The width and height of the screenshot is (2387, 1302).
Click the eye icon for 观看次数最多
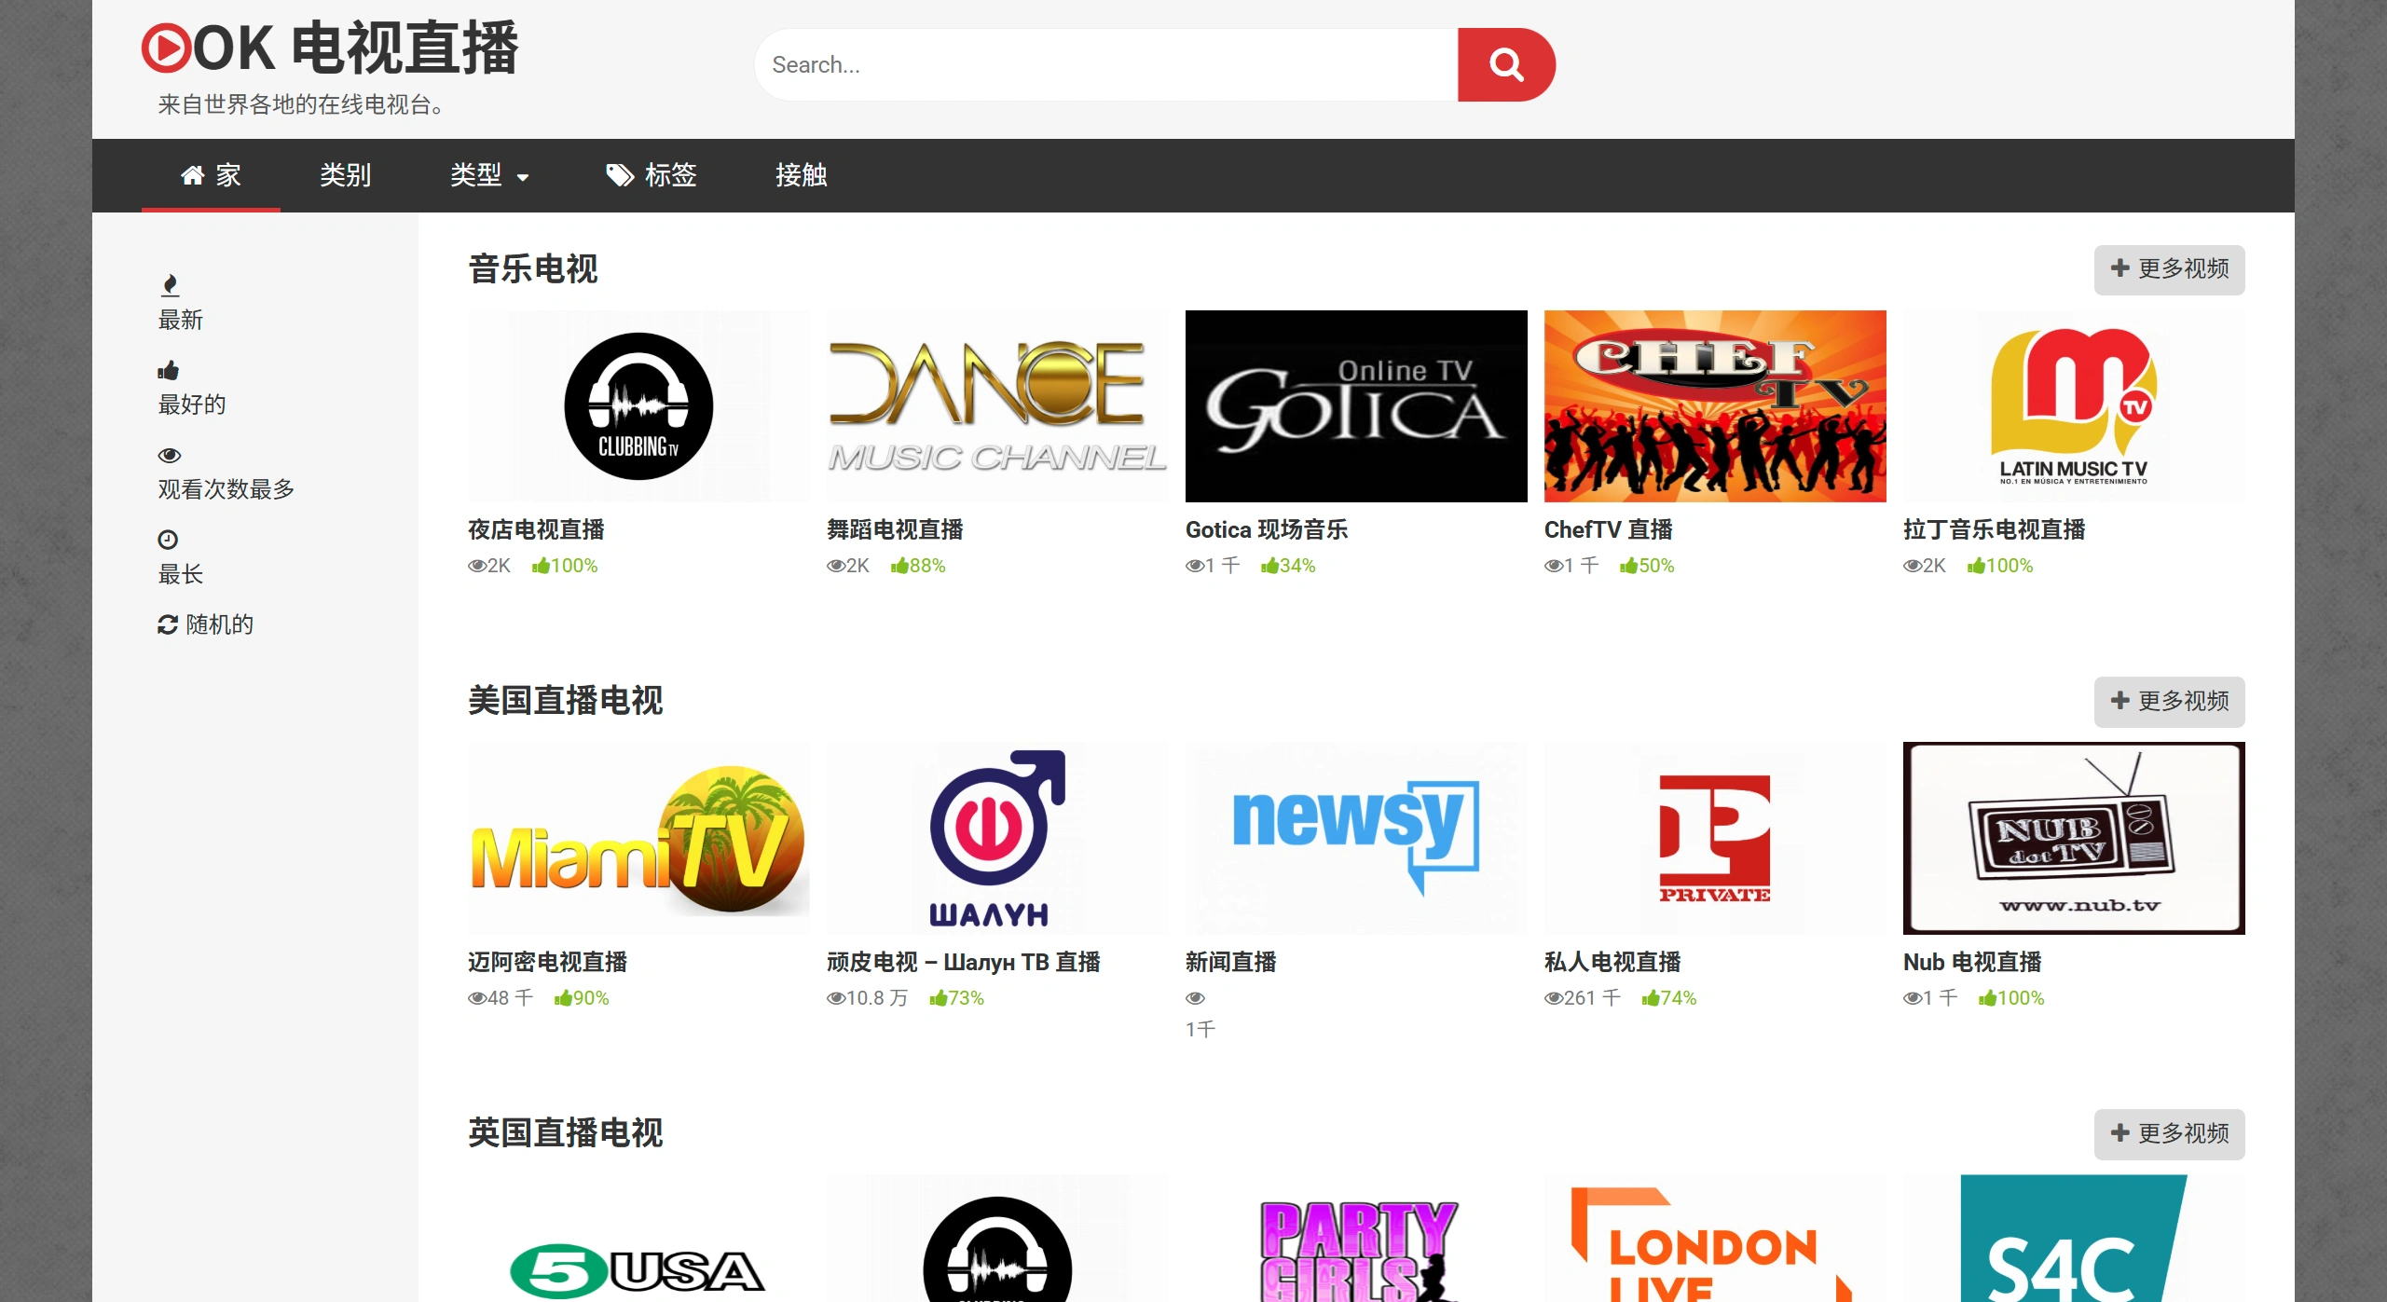[x=169, y=455]
